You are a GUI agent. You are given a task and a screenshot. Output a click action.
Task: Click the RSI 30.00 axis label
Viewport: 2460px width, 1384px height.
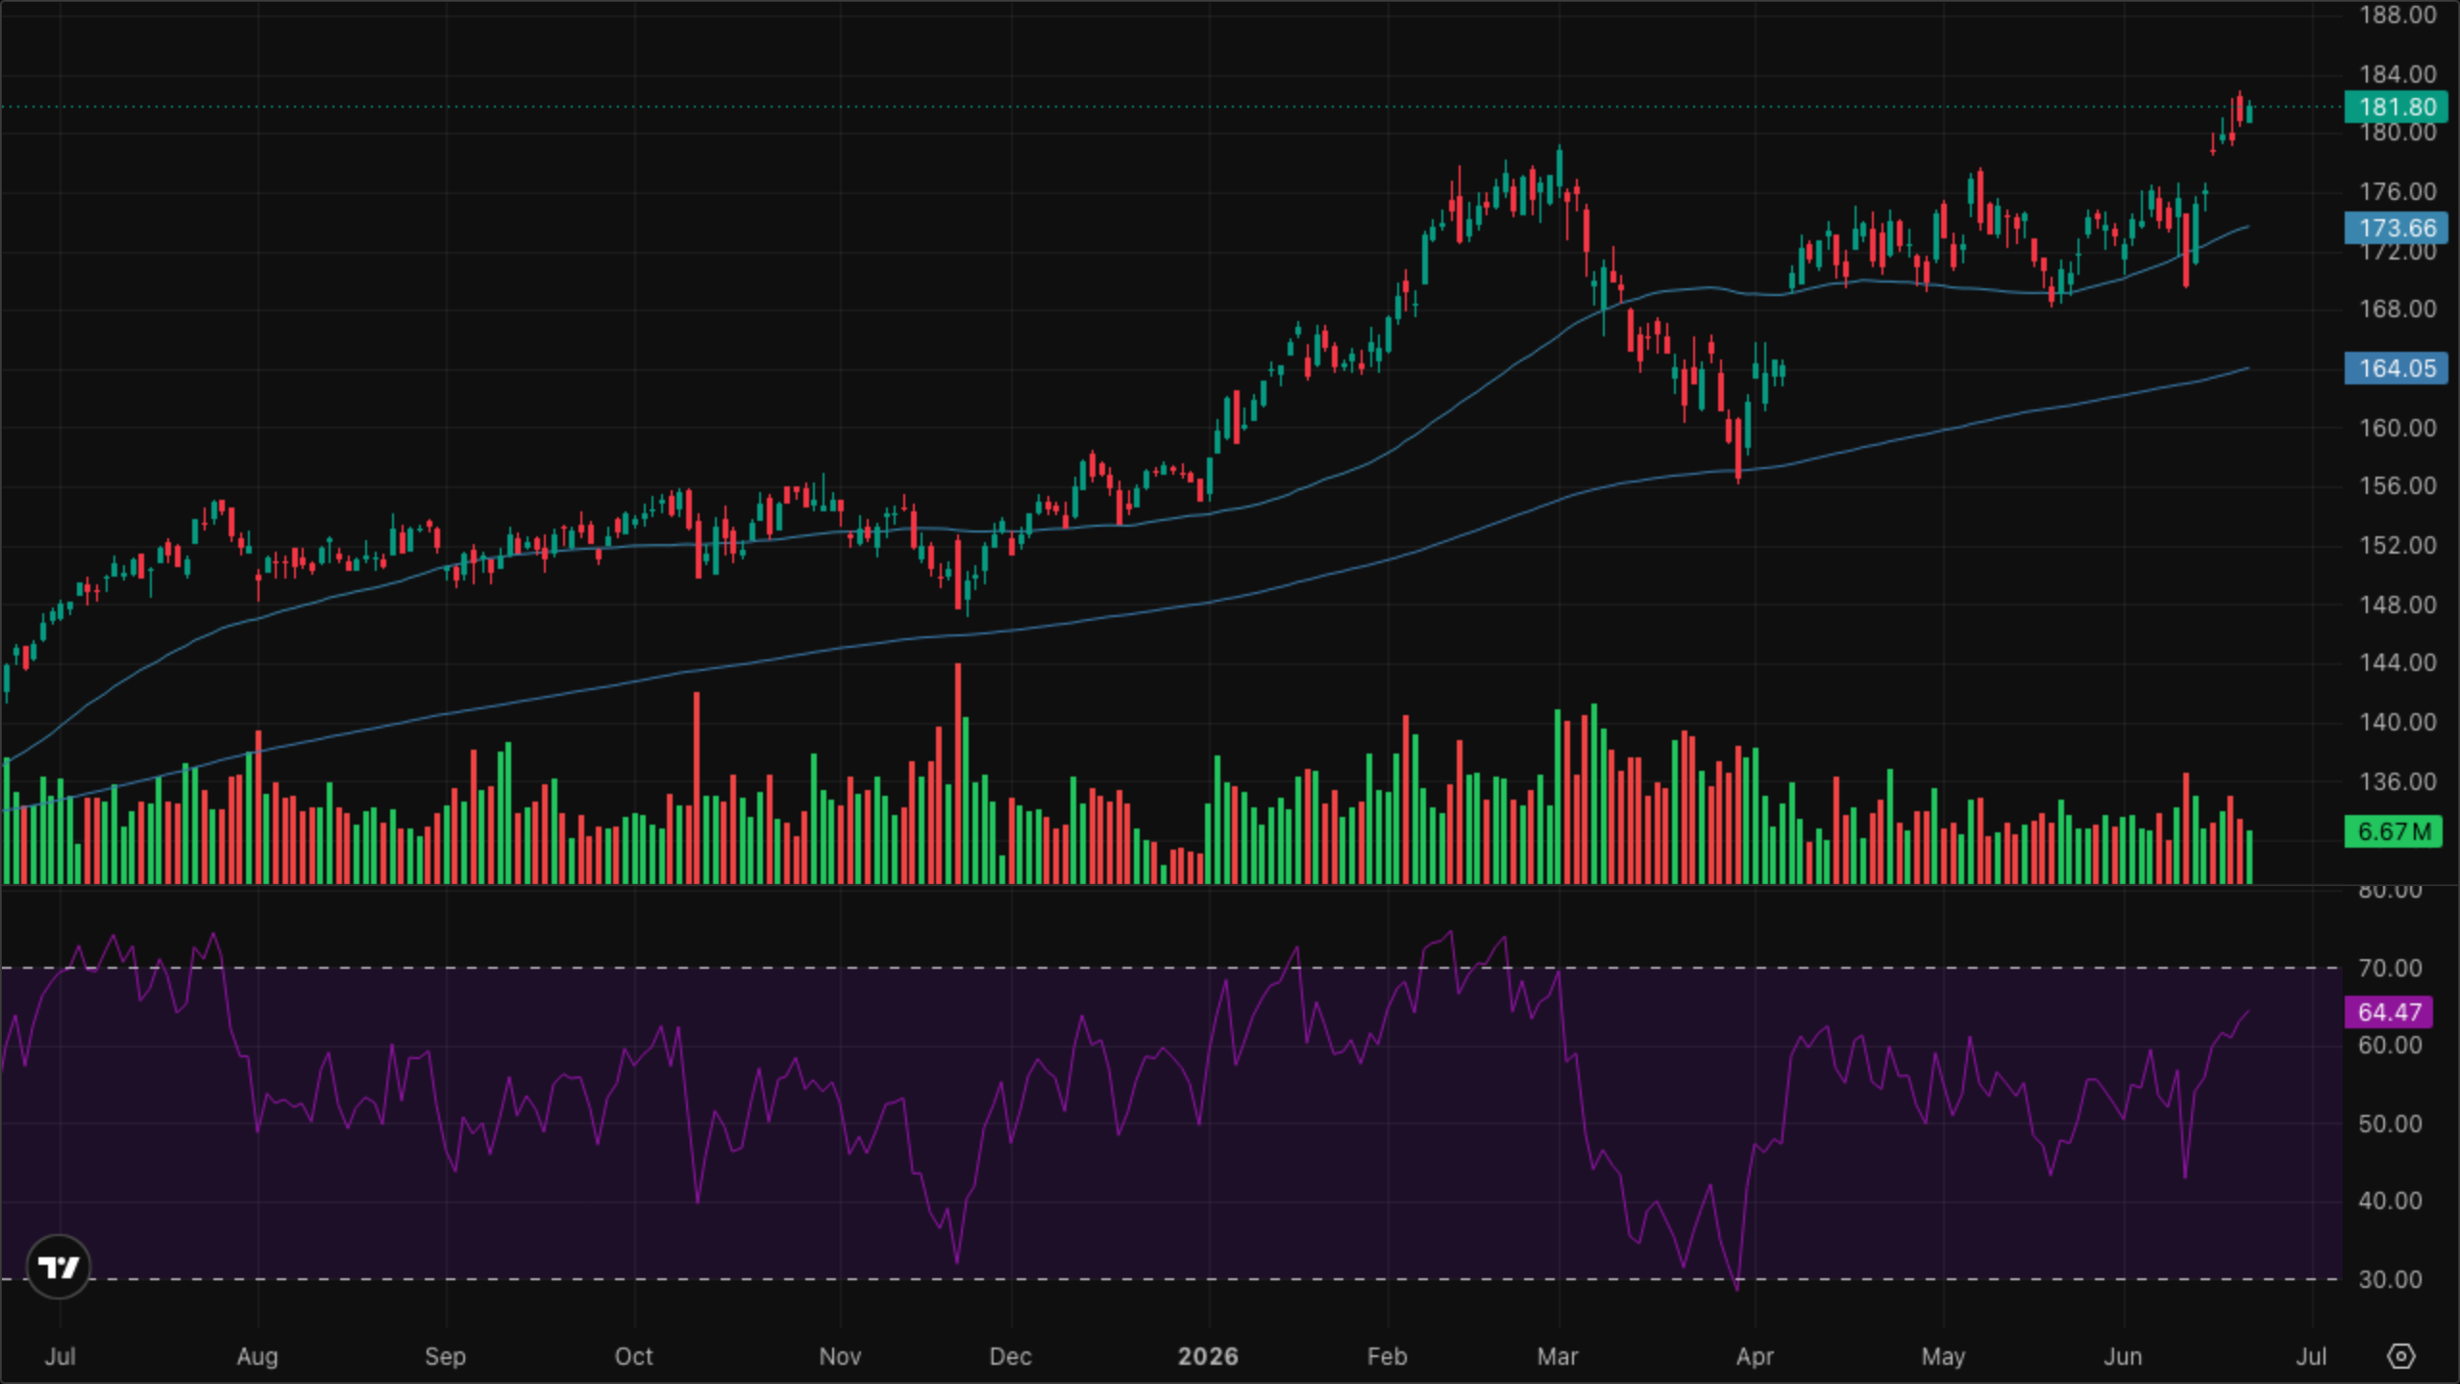click(2390, 1279)
